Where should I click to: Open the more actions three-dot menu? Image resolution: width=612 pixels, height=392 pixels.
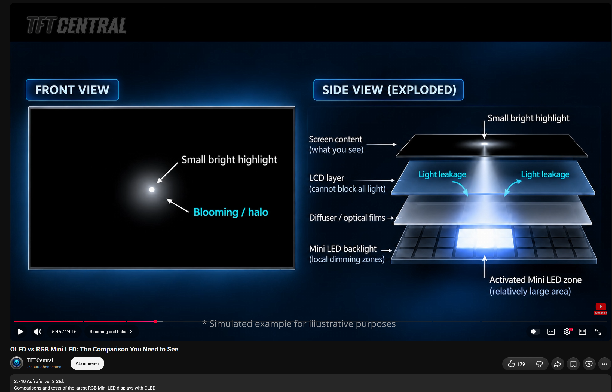pos(605,364)
